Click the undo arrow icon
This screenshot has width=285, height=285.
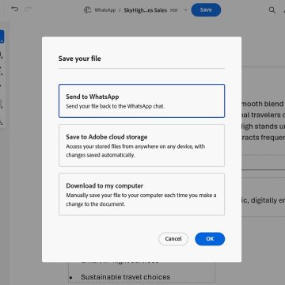pyautogui.click(x=15, y=9)
